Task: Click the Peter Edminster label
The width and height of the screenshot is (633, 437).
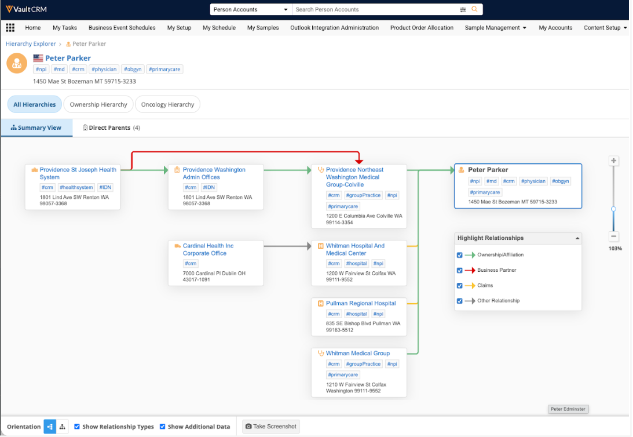Action: coord(568,409)
